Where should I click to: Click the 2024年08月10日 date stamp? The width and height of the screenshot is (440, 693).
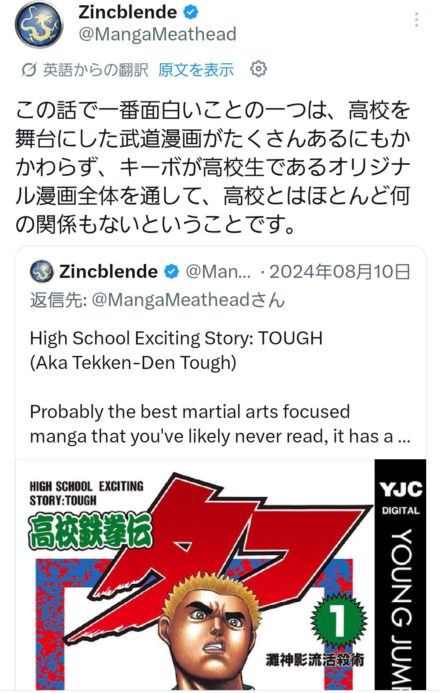(x=340, y=271)
